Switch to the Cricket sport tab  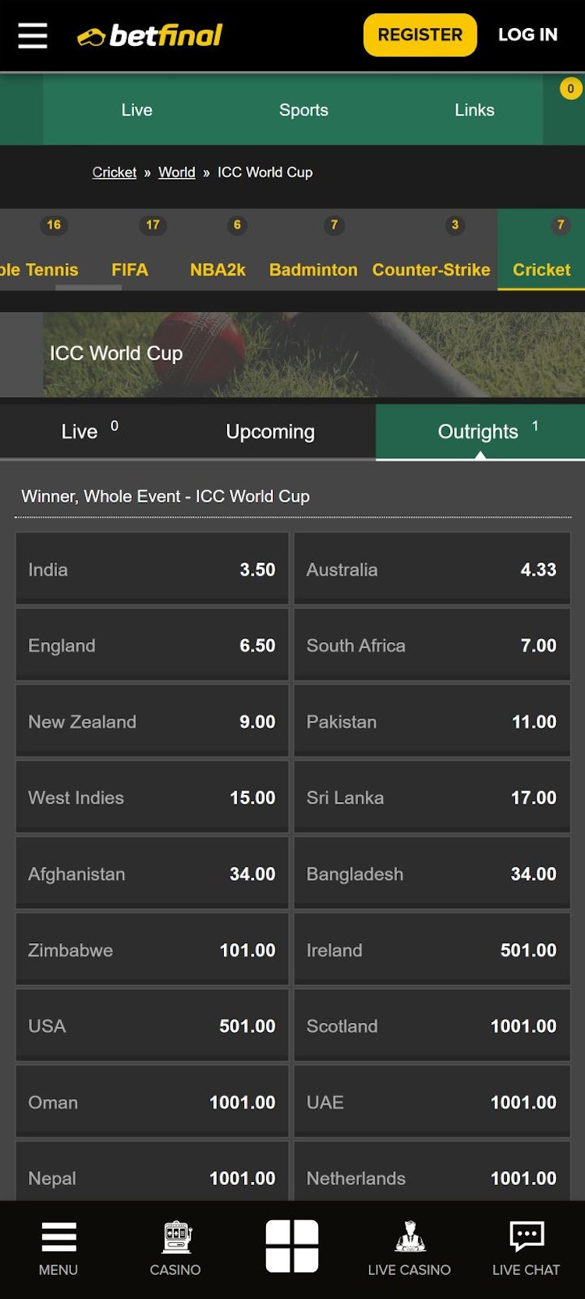(541, 270)
